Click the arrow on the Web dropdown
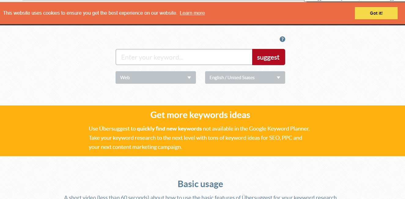The height and width of the screenshot is (199, 405). 189,78
